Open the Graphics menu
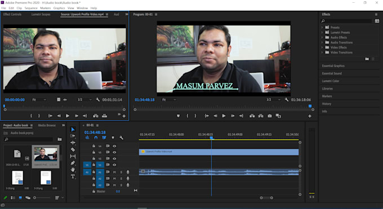The width and height of the screenshot is (383, 209). [x=59, y=8]
